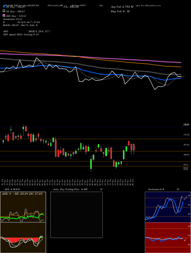Click the tall green candle at the lowest low
191x253 pixels.
[x=91, y=164]
